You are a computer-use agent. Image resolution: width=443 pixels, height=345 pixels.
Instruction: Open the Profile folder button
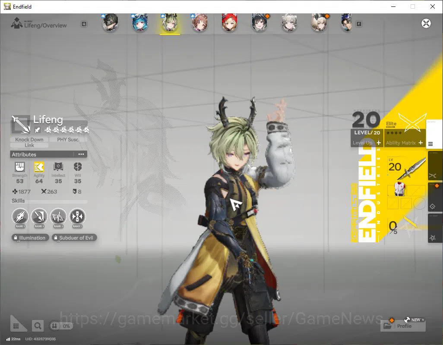point(403,326)
